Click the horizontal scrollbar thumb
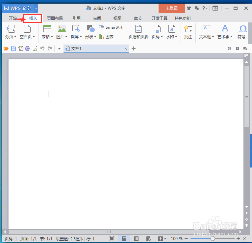Viewport: 252px width, 243px height. (109, 232)
